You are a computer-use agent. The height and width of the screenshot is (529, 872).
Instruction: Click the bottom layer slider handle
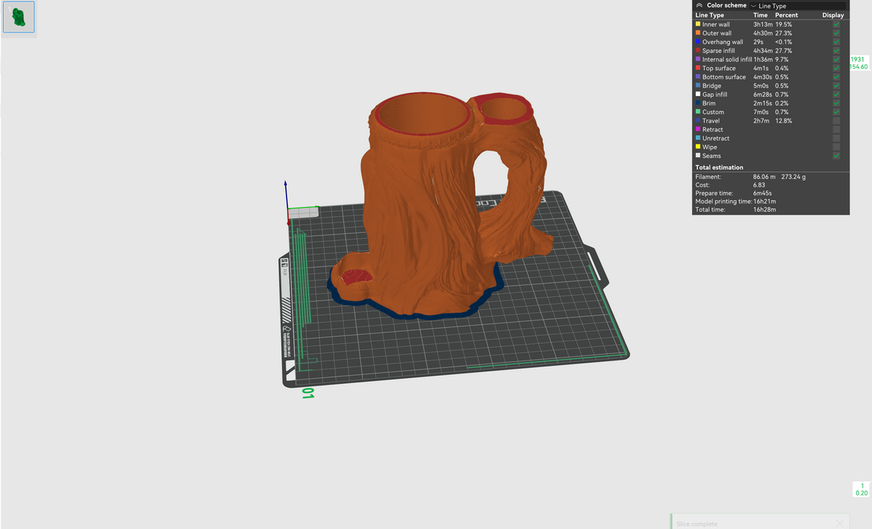[x=861, y=489]
